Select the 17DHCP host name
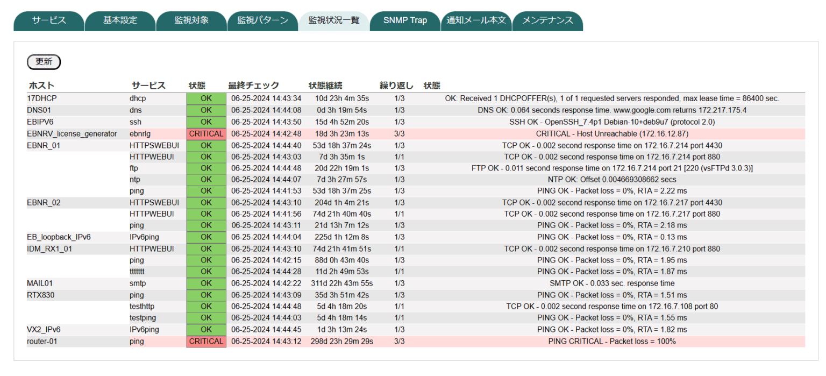Screen dimensions: 826x376 [42, 98]
